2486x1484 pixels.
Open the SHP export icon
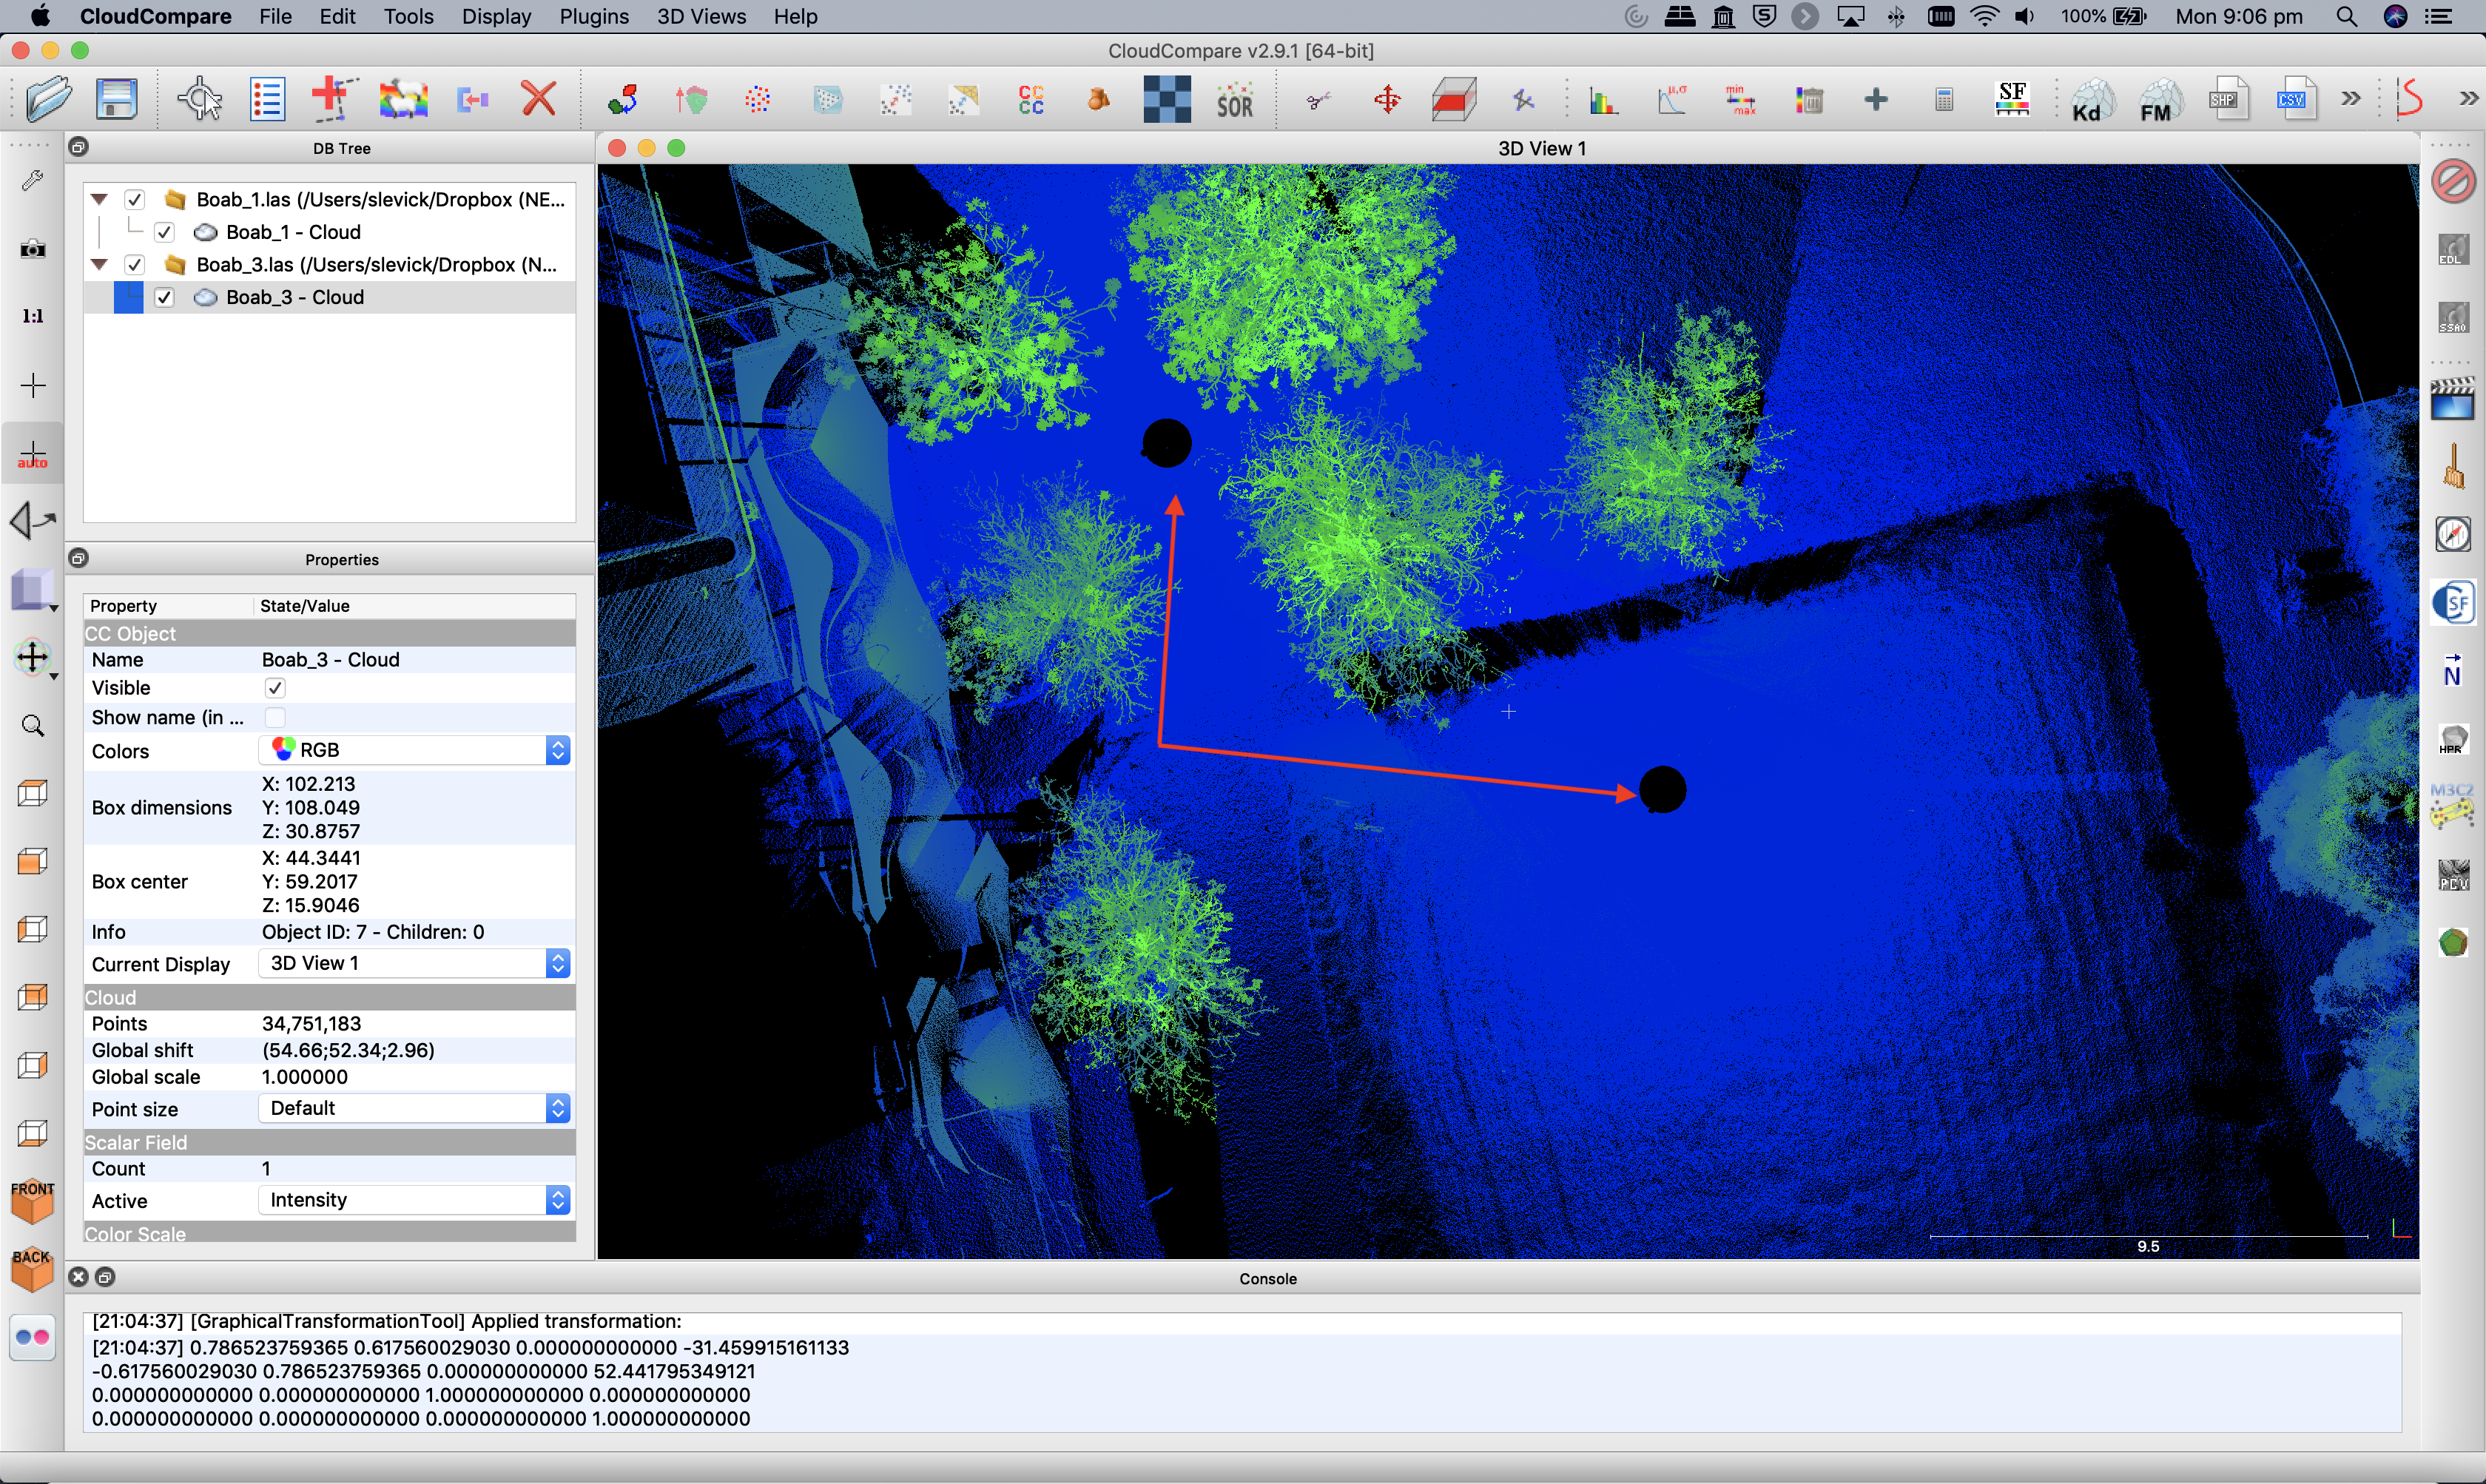click(x=2228, y=99)
